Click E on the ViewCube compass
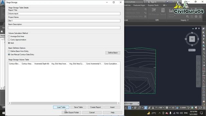Viewport: 206px width, 116px height. (198, 39)
